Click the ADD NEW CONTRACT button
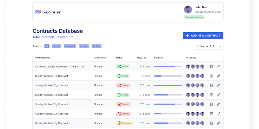Viewport: 259px width, 129px height. tap(203, 36)
